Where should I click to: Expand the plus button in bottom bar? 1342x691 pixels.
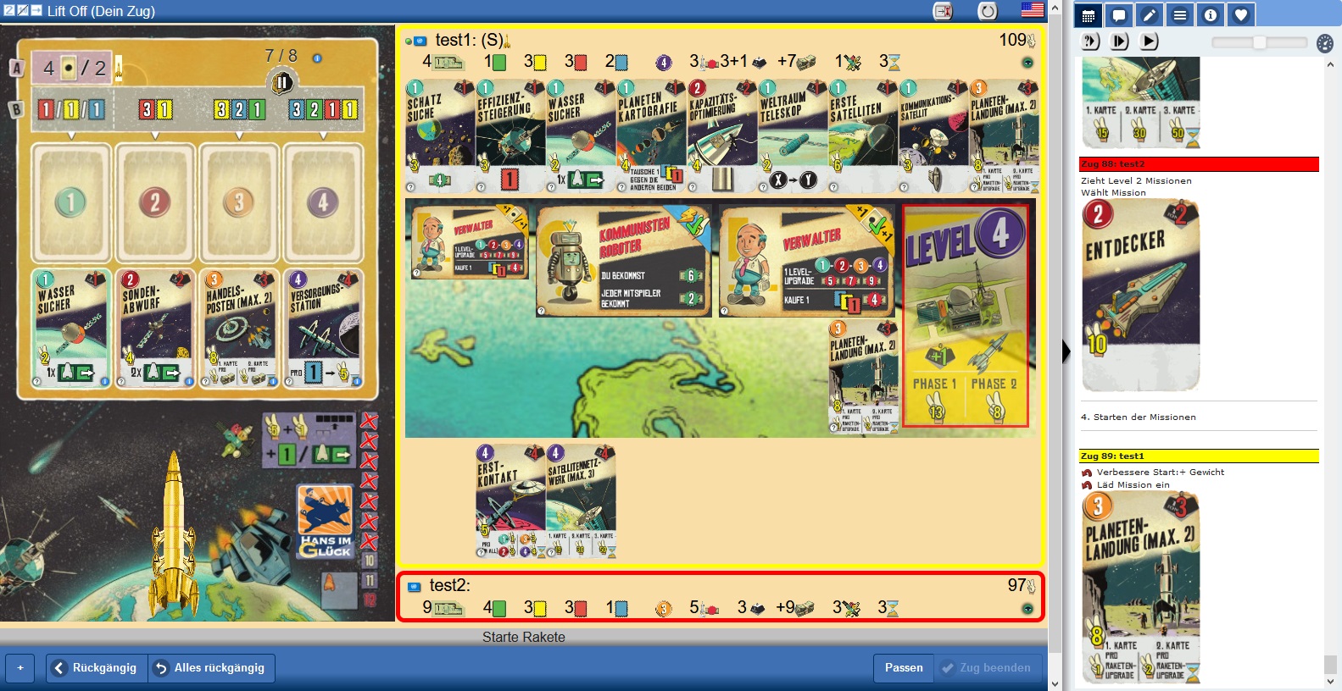(20, 668)
